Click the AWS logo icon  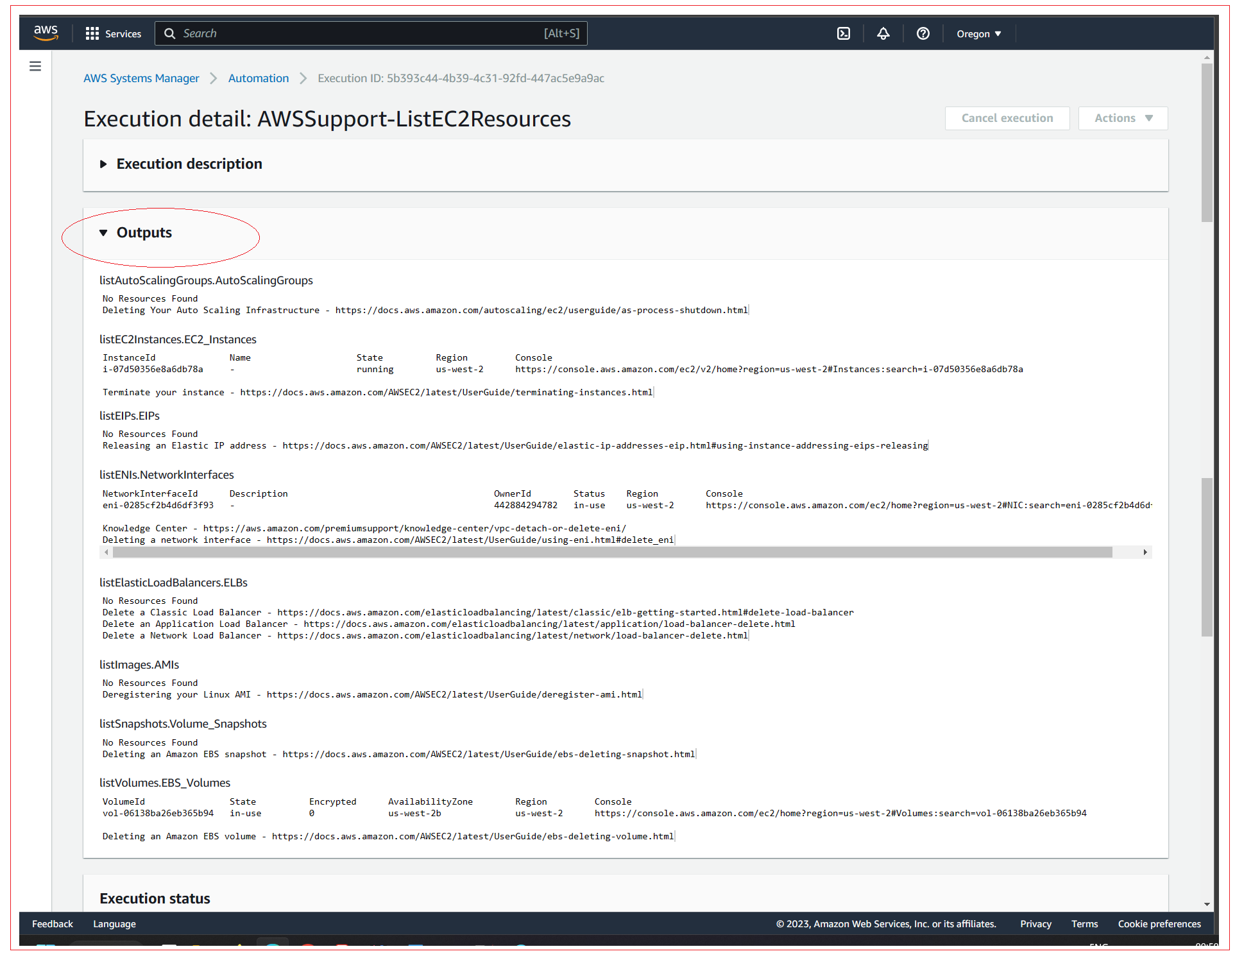[x=45, y=33]
